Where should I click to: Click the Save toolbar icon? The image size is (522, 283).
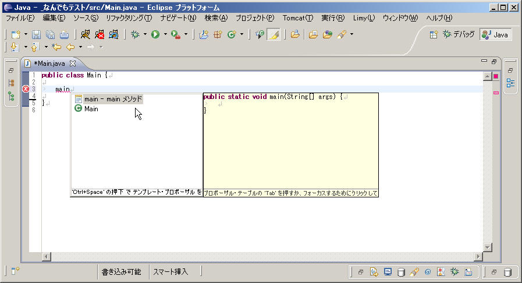tap(36, 34)
